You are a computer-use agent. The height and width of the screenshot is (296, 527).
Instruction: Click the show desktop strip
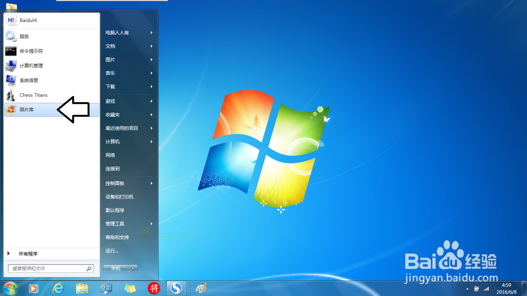click(x=524, y=289)
